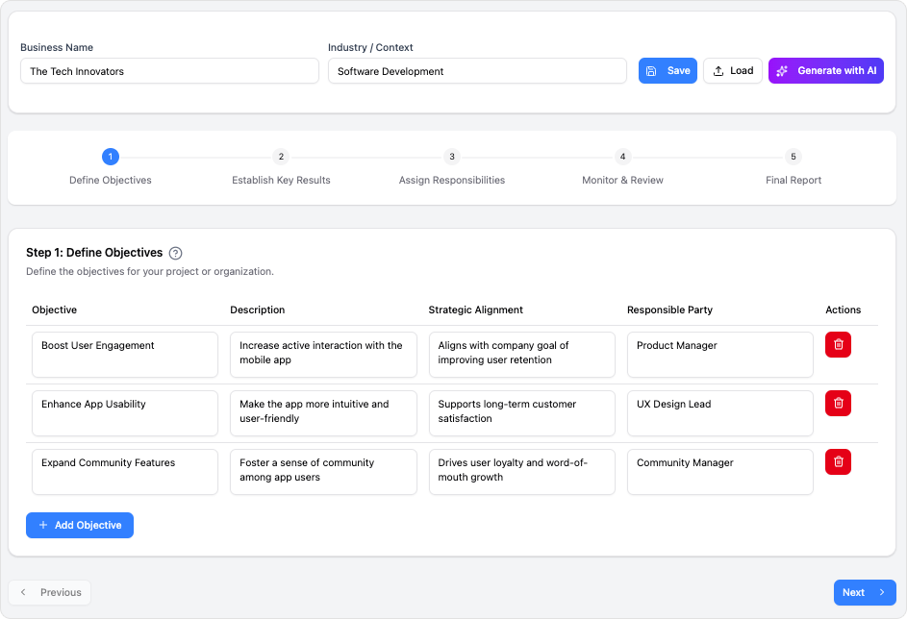Open step 5 Final Report
Viewport: 907px width, 619px height.
click(794, 167)
